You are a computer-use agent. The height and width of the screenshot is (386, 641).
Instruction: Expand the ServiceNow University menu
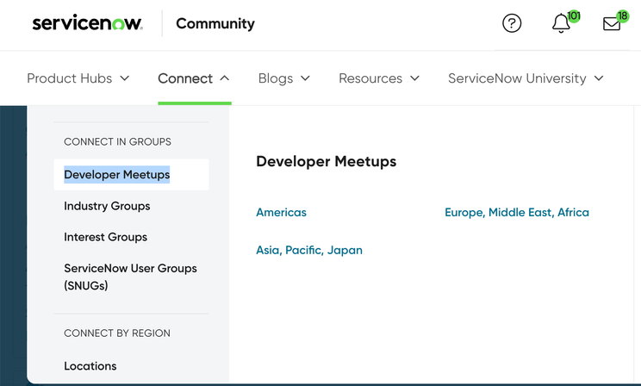tap(526, 78)
